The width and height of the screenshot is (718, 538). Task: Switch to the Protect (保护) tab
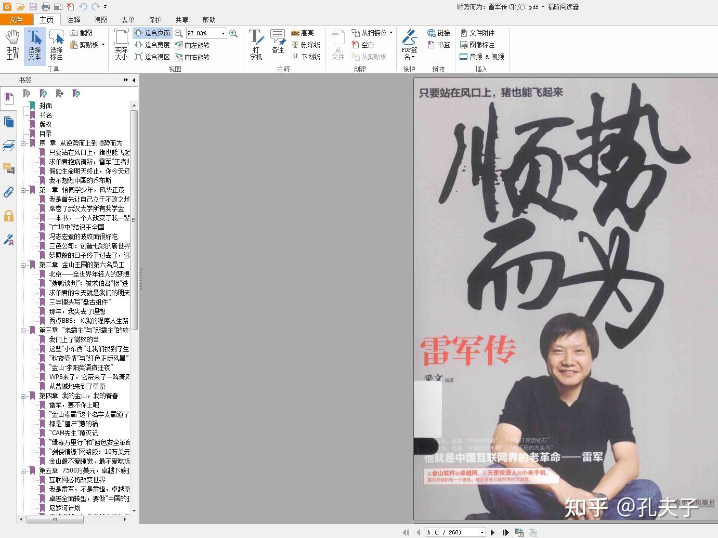[155, 20]
